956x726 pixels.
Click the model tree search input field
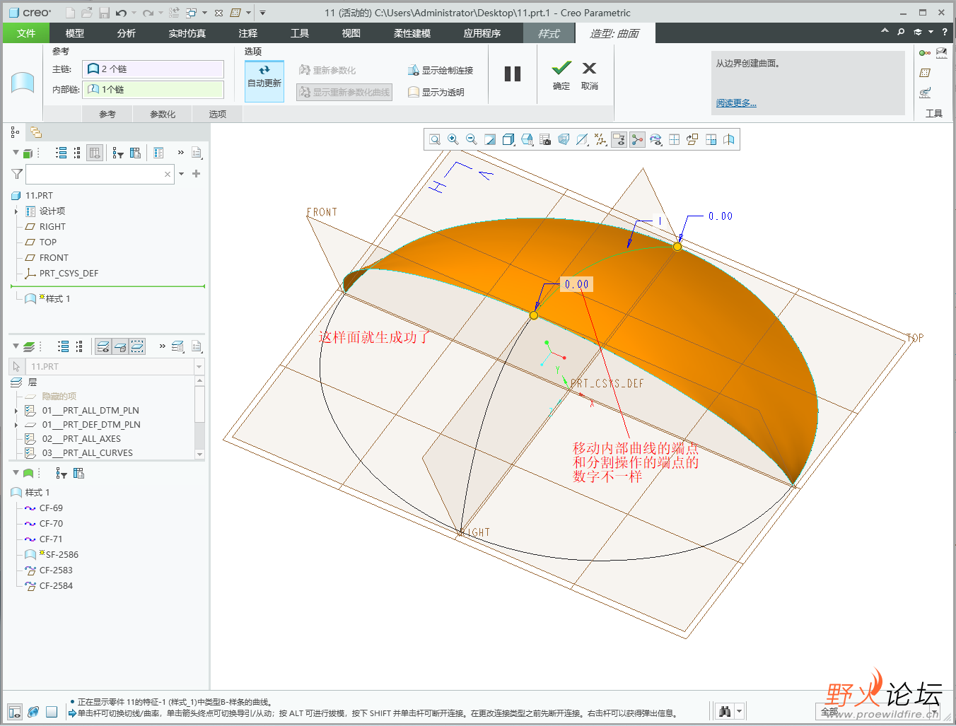[x=99, y=174]
